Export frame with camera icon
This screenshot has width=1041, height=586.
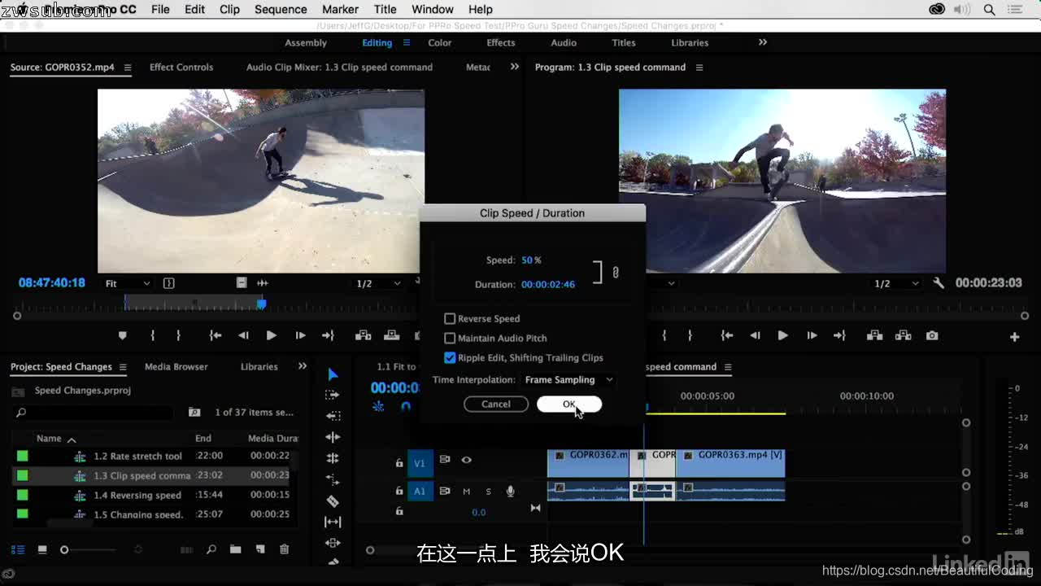[x=932, y=335]
